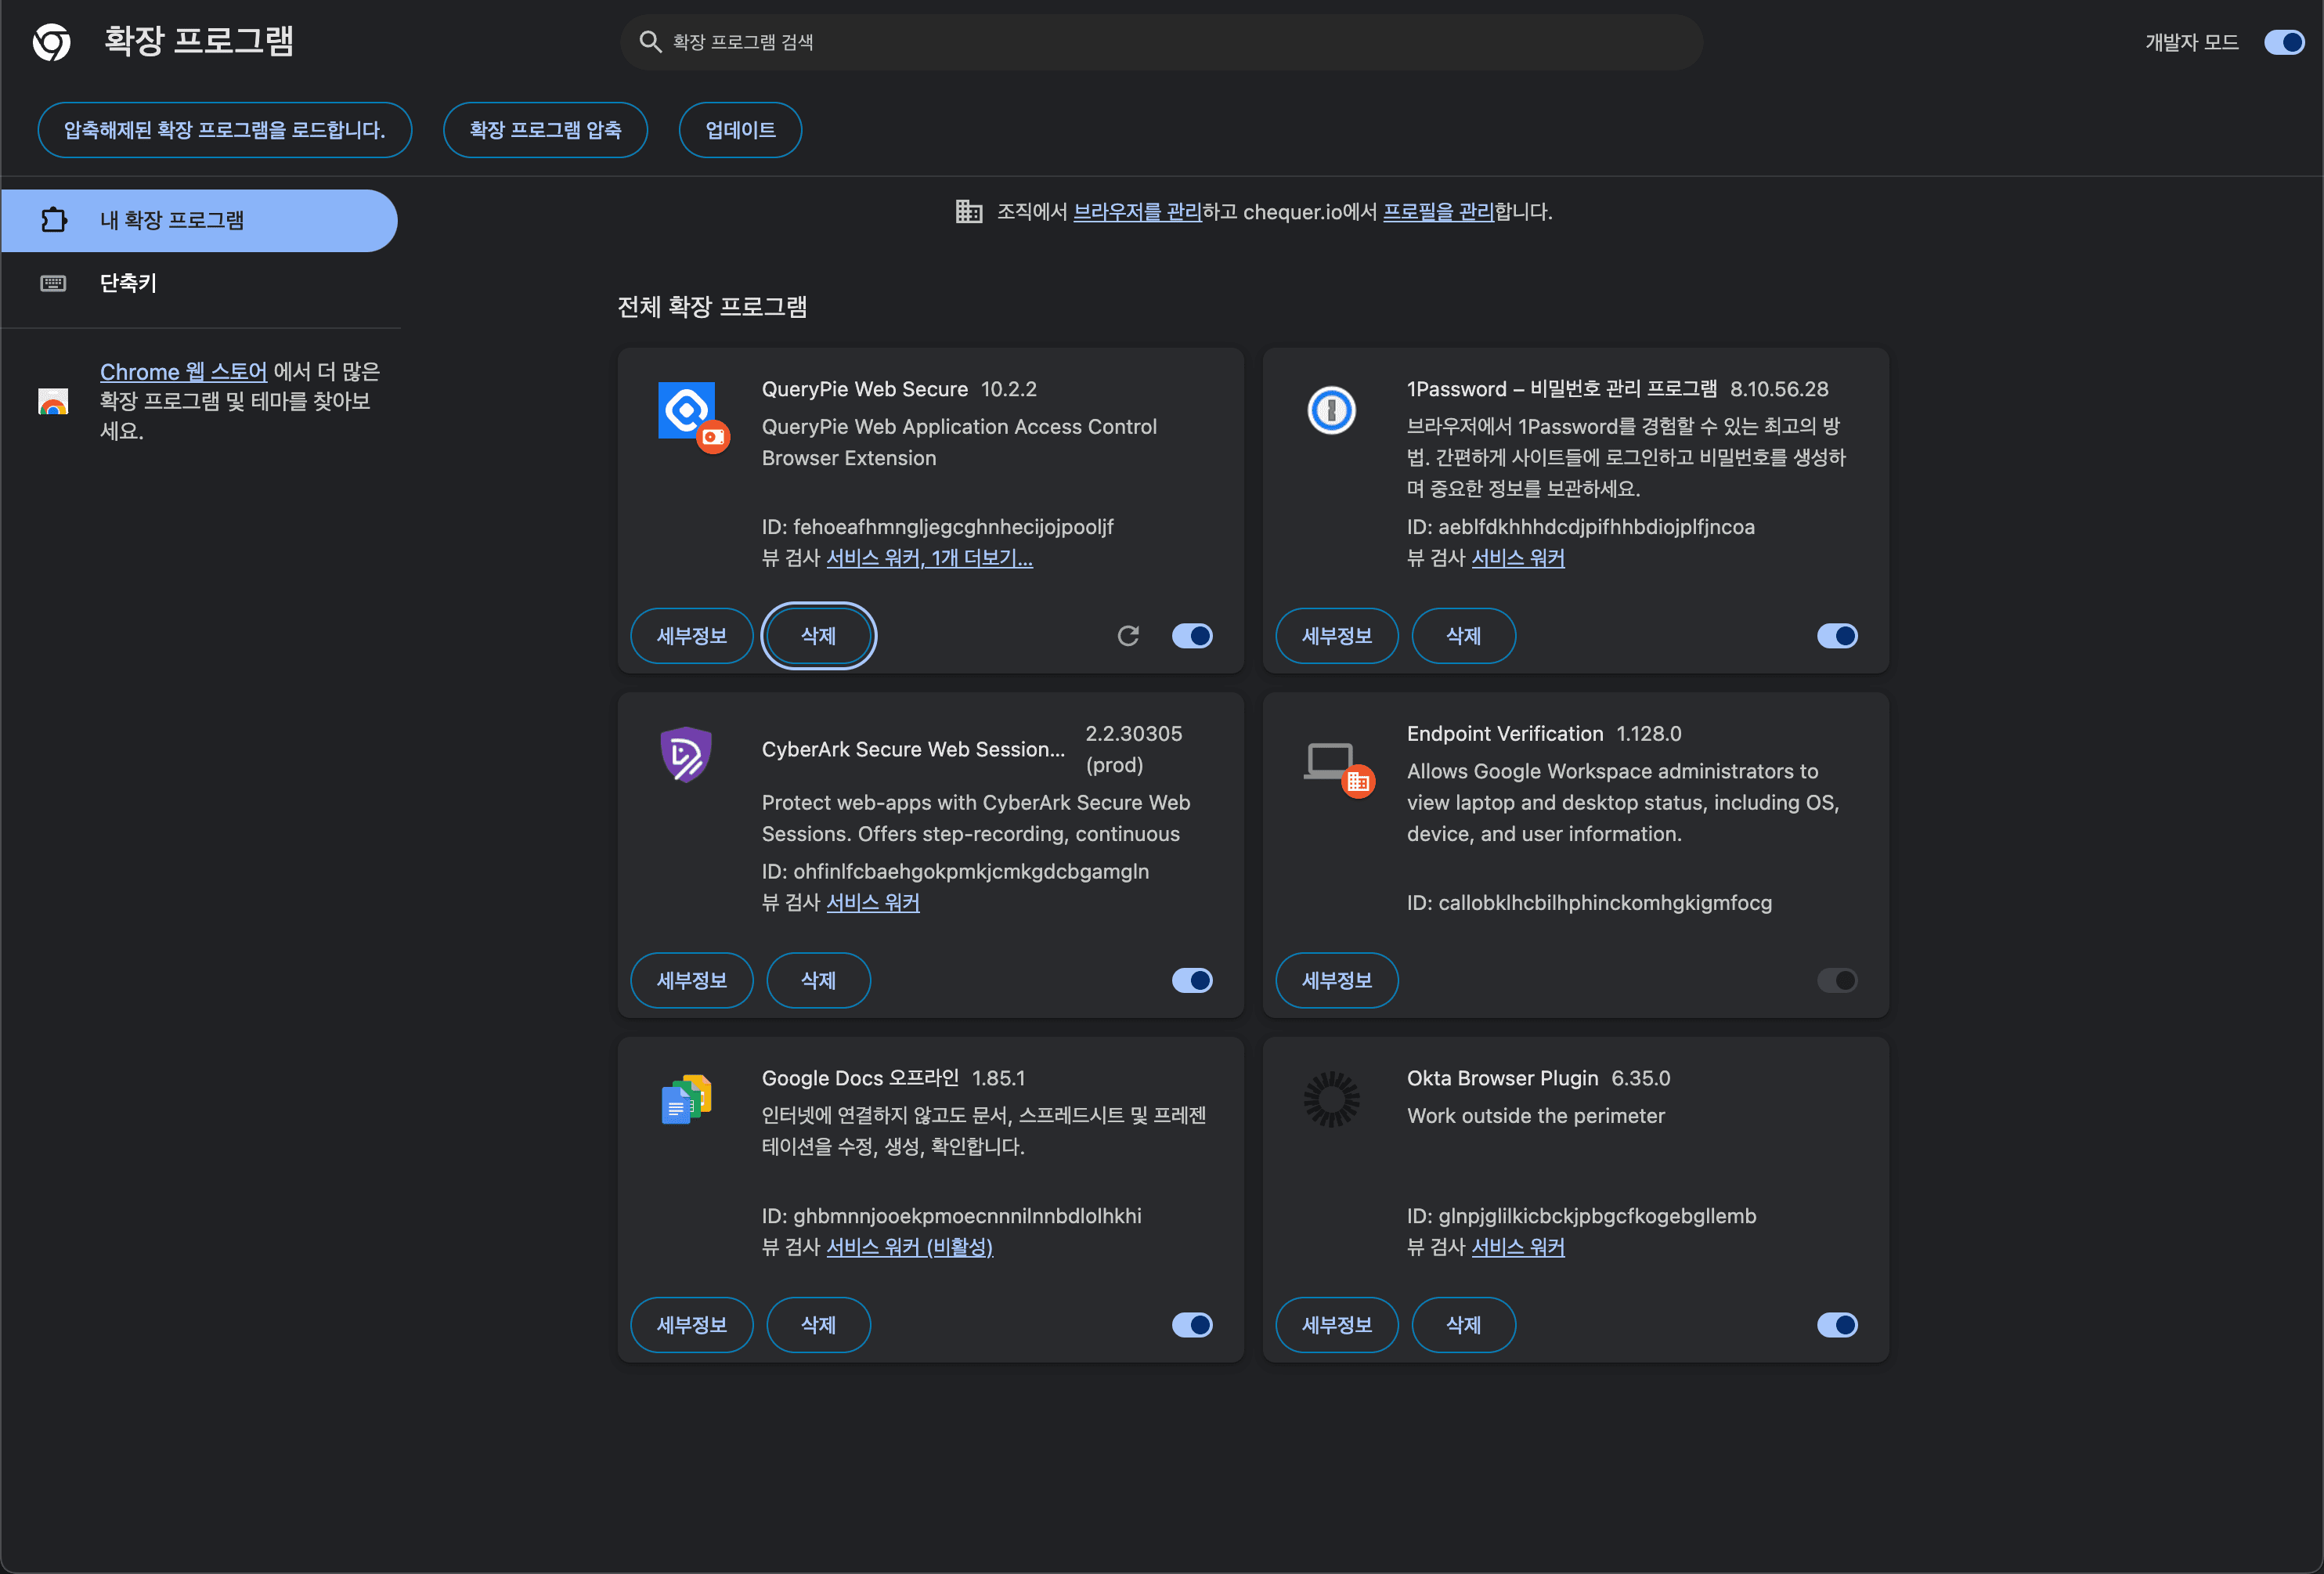Open 단축키 sidebar item
2324x1574 pixels.
click(128, 283)
